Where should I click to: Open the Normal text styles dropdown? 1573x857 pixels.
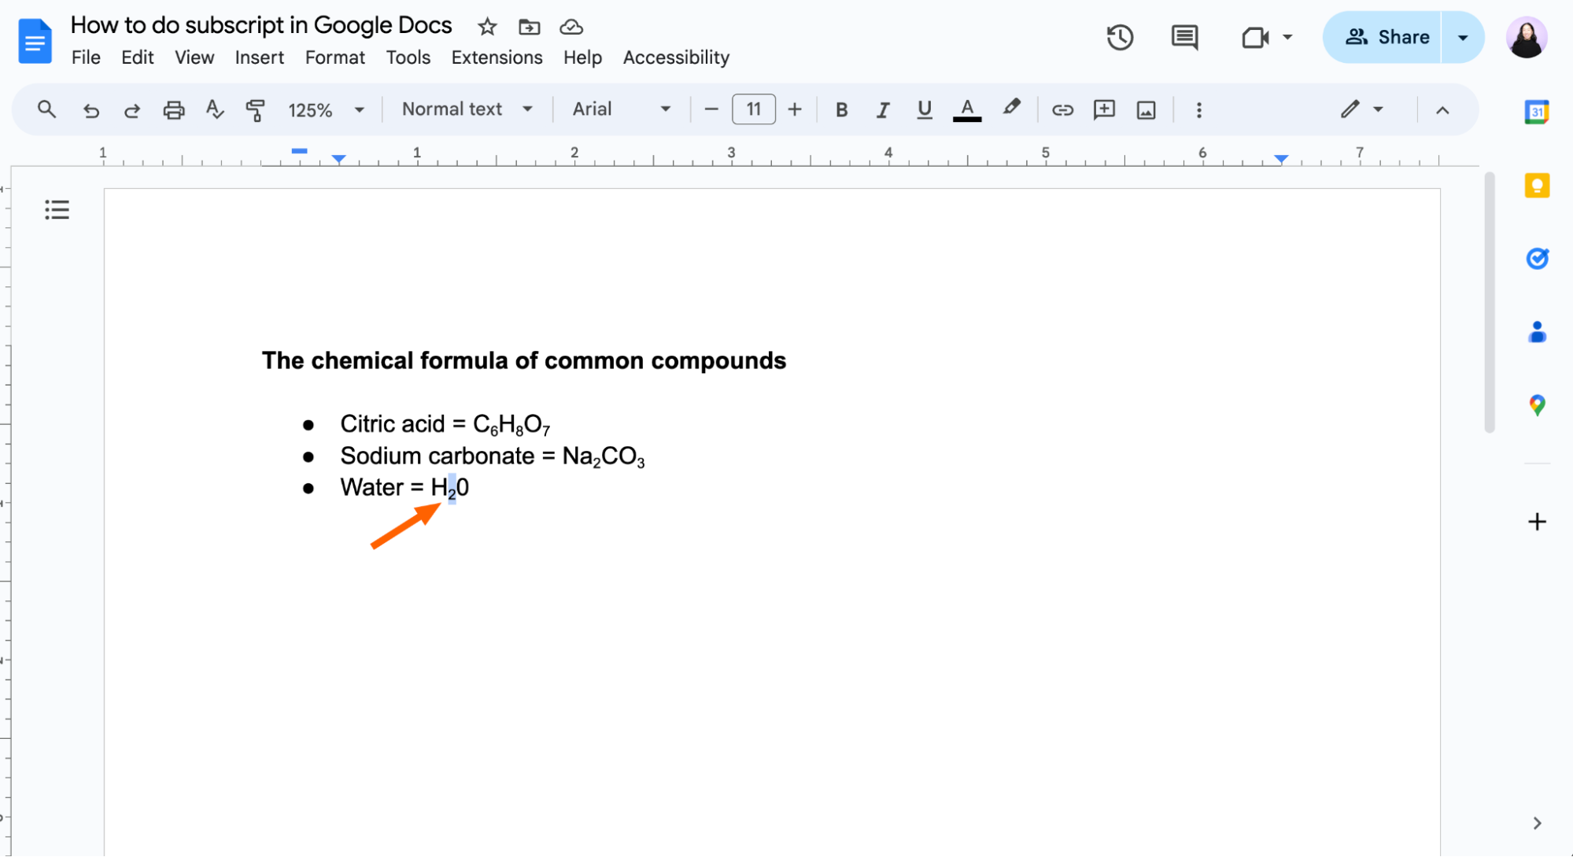point(466,109)
